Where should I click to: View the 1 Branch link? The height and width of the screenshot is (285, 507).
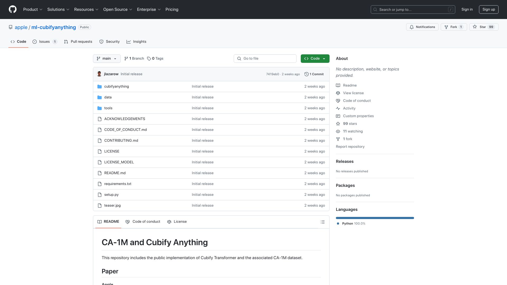(x=134, y=59)
